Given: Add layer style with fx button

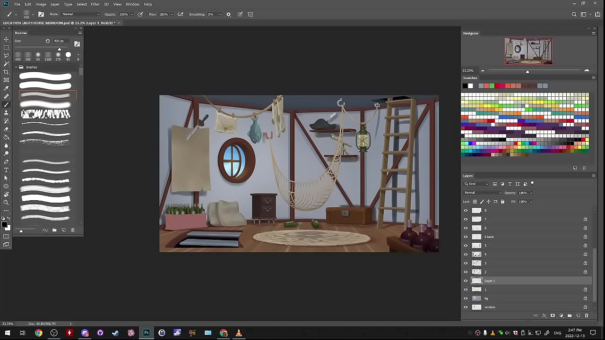Looking at the screenshot, I should [x=544, y=315].
